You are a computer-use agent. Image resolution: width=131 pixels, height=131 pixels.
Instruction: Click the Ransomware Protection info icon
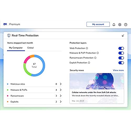[x=95, y=58]
